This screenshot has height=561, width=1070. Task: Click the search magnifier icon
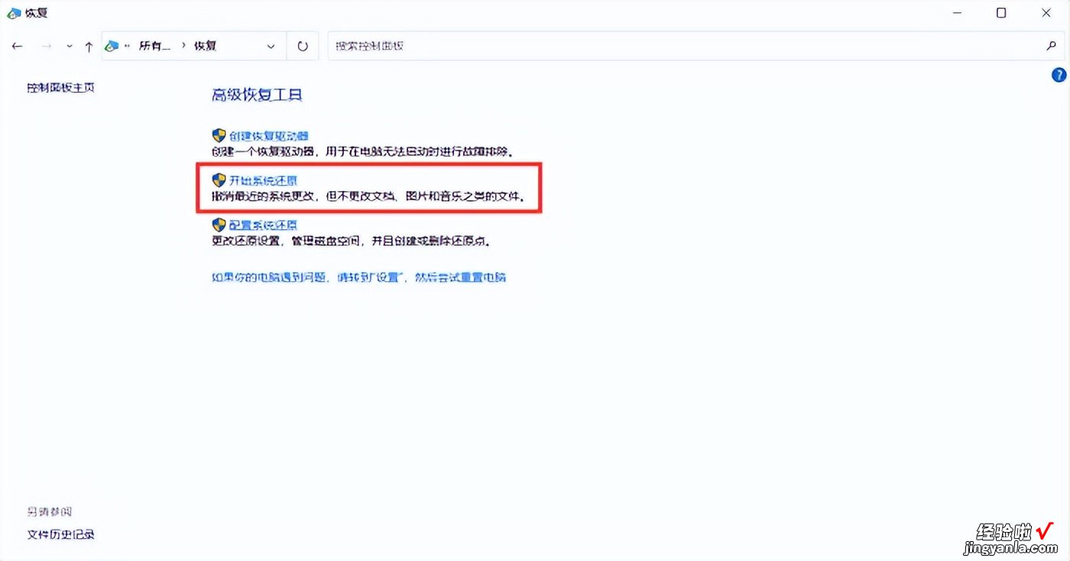(x=1051, y=46)
